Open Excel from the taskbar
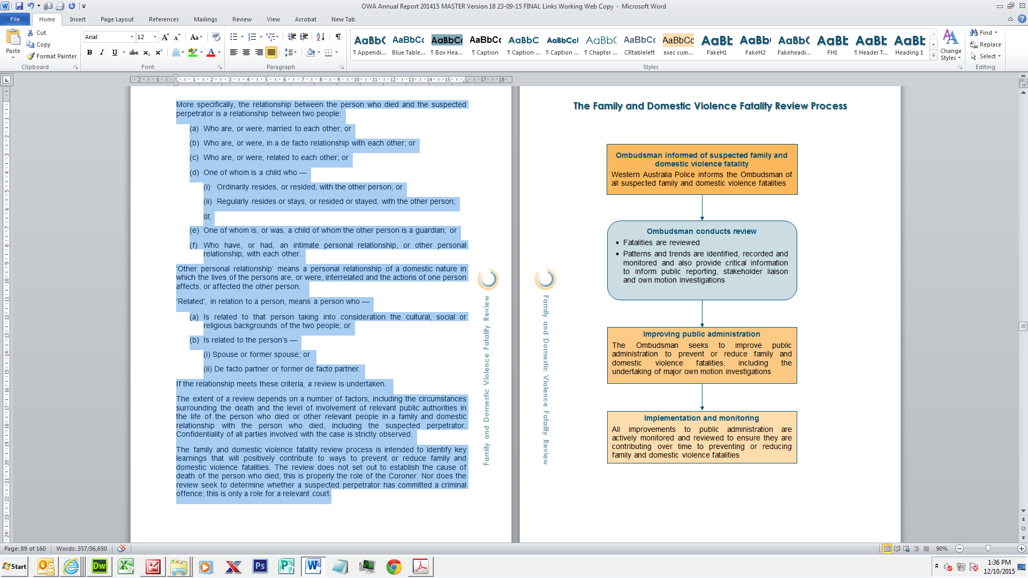 (126, 566)
